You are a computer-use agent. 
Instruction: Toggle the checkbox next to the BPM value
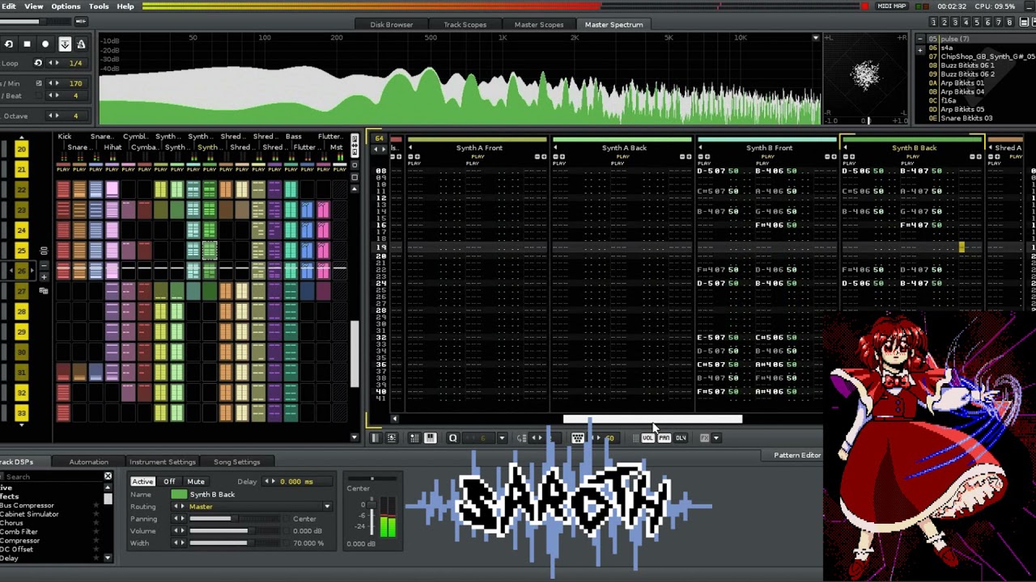point(38,83)
